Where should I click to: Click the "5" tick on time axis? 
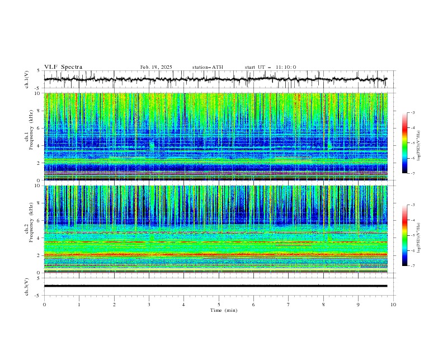pos(219,305)
